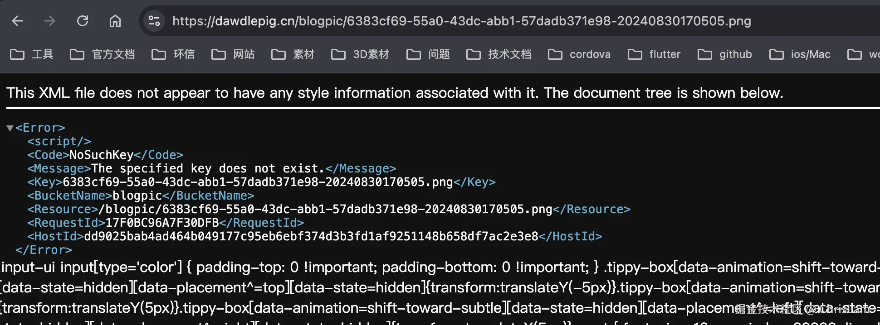Click the NoSuchKey code text
Image resolution: width=880 pixels, height=325 pixels.
point(101,155)
